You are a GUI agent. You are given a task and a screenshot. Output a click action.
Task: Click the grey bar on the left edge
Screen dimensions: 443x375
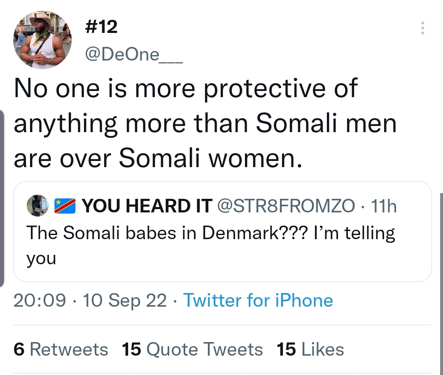pyautogui.click(x=2, y=198)
